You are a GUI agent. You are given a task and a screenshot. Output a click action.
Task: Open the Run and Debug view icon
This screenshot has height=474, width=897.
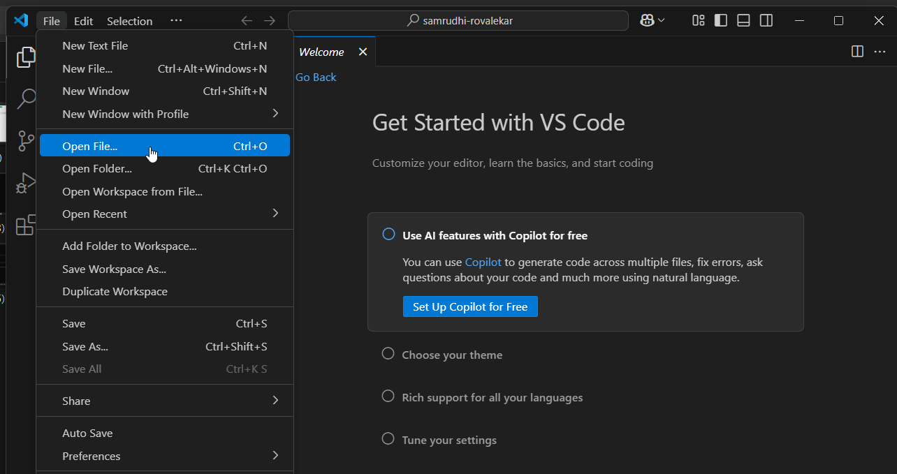(26, 183)
